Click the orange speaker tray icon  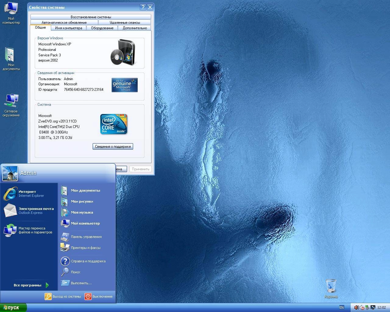356,307
